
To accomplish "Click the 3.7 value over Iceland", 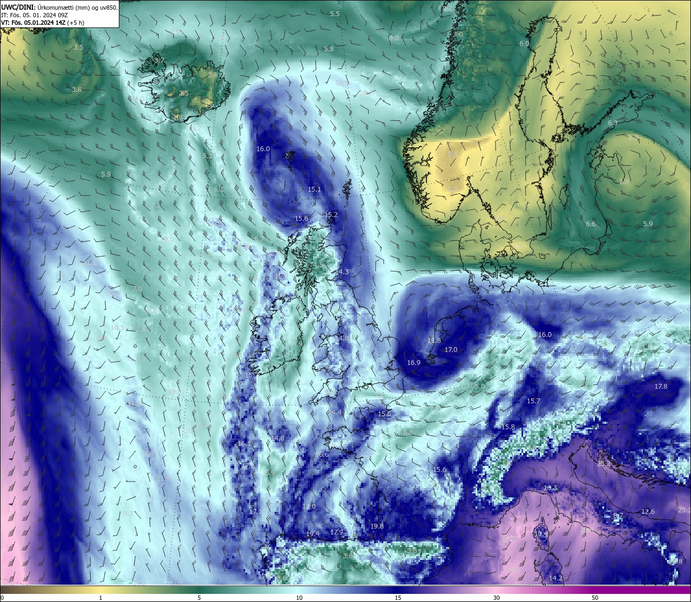I will coord(159,60).
